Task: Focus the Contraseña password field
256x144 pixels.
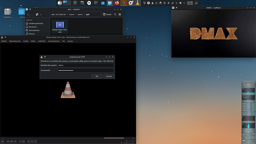Action: (x=86, y=71)
